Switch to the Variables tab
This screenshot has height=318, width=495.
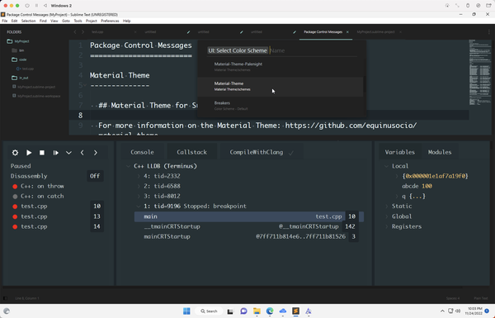click(399, 152)
